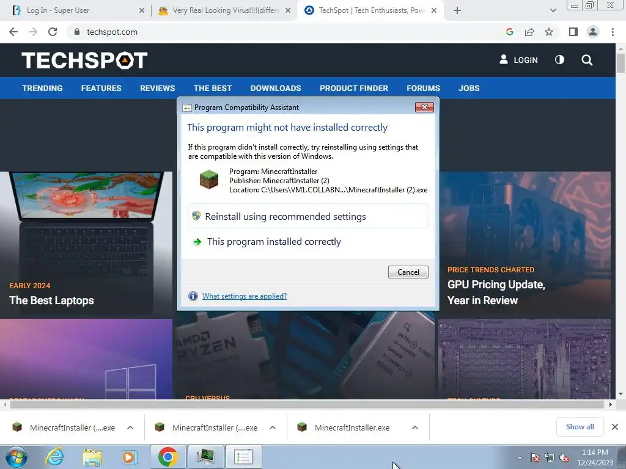Open the browser side panel icon

[573, 32]
